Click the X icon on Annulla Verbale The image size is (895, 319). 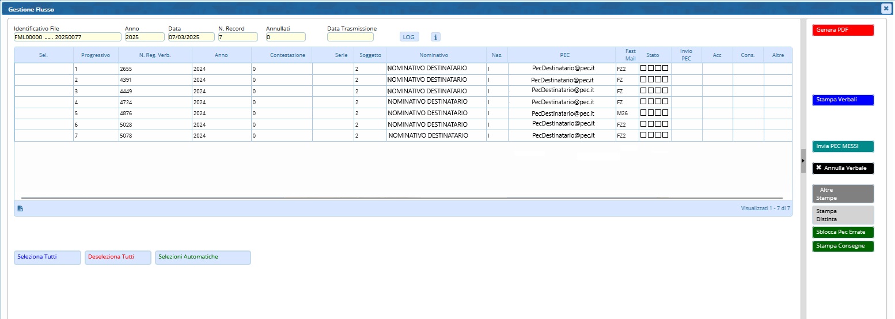(818, 168)
